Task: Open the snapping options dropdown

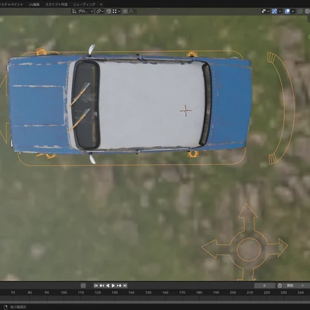Action: 116,11
